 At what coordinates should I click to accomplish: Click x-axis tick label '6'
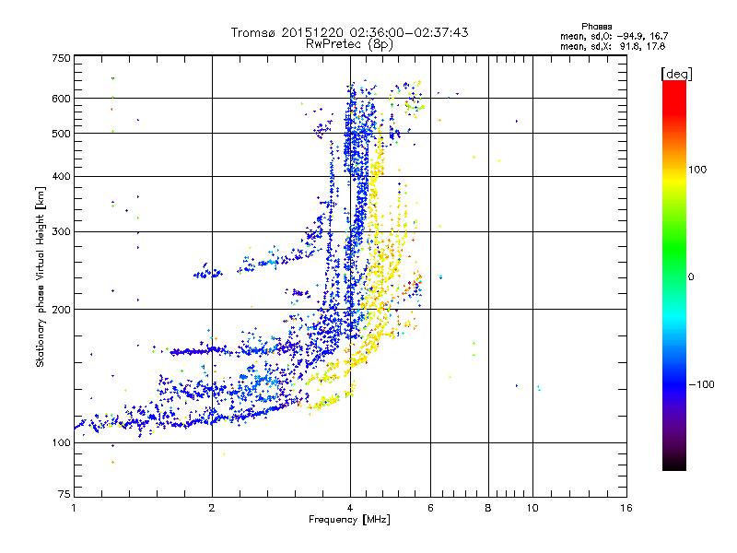point(430,508)
